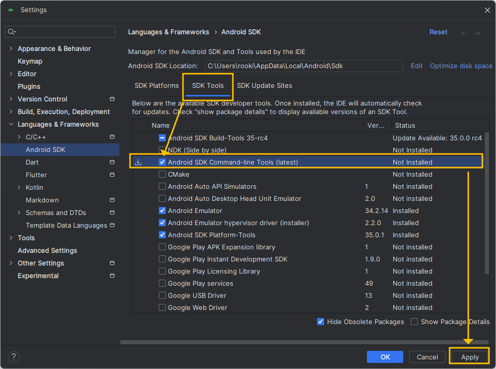Select the SDK Tools tab
Screen dimensions: 496x369
(x=208, y=85)
